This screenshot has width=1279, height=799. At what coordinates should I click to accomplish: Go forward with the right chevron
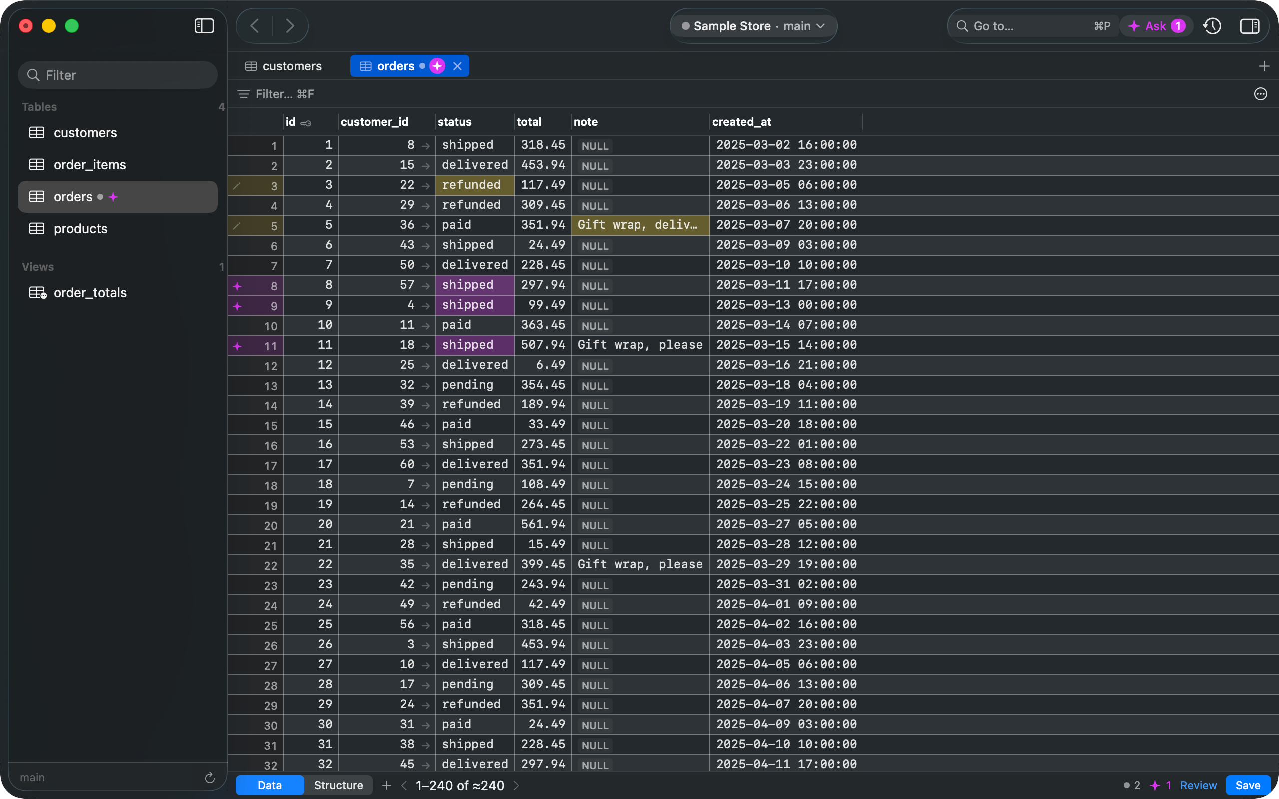coord(290,26)
